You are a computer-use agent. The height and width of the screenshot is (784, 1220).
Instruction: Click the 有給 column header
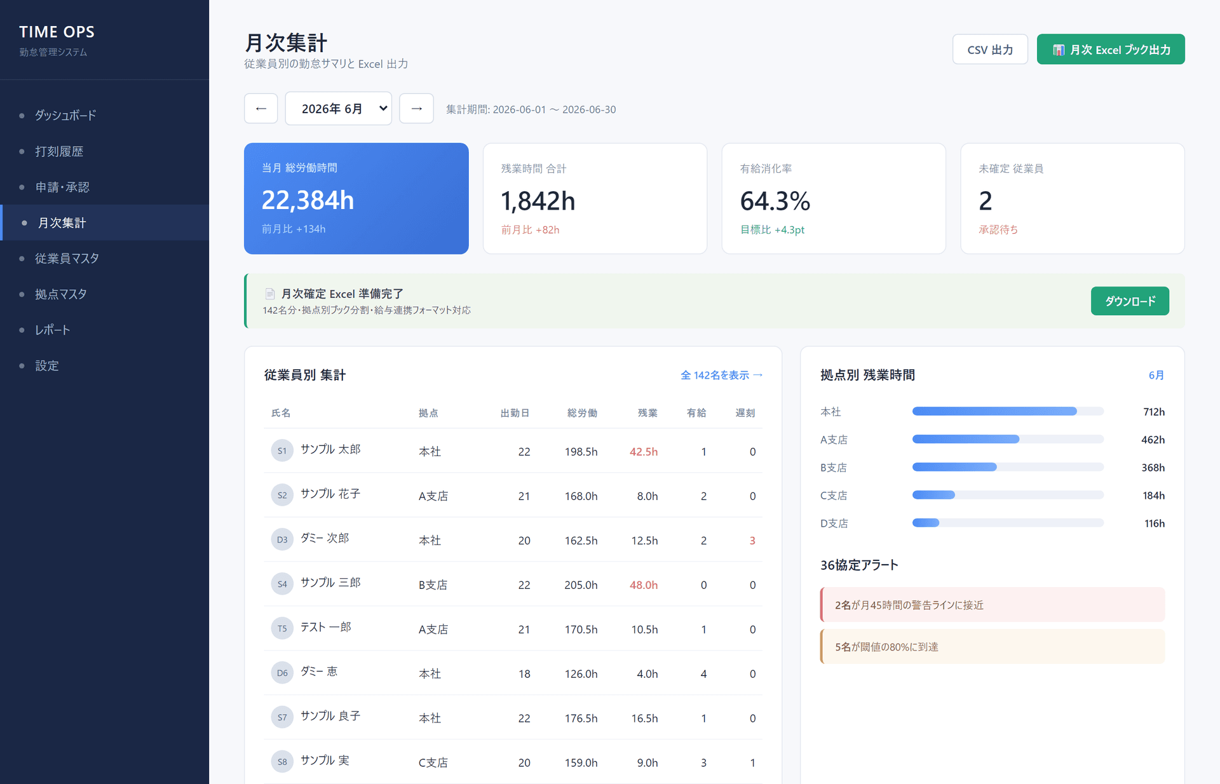click(x=696, y=413)
